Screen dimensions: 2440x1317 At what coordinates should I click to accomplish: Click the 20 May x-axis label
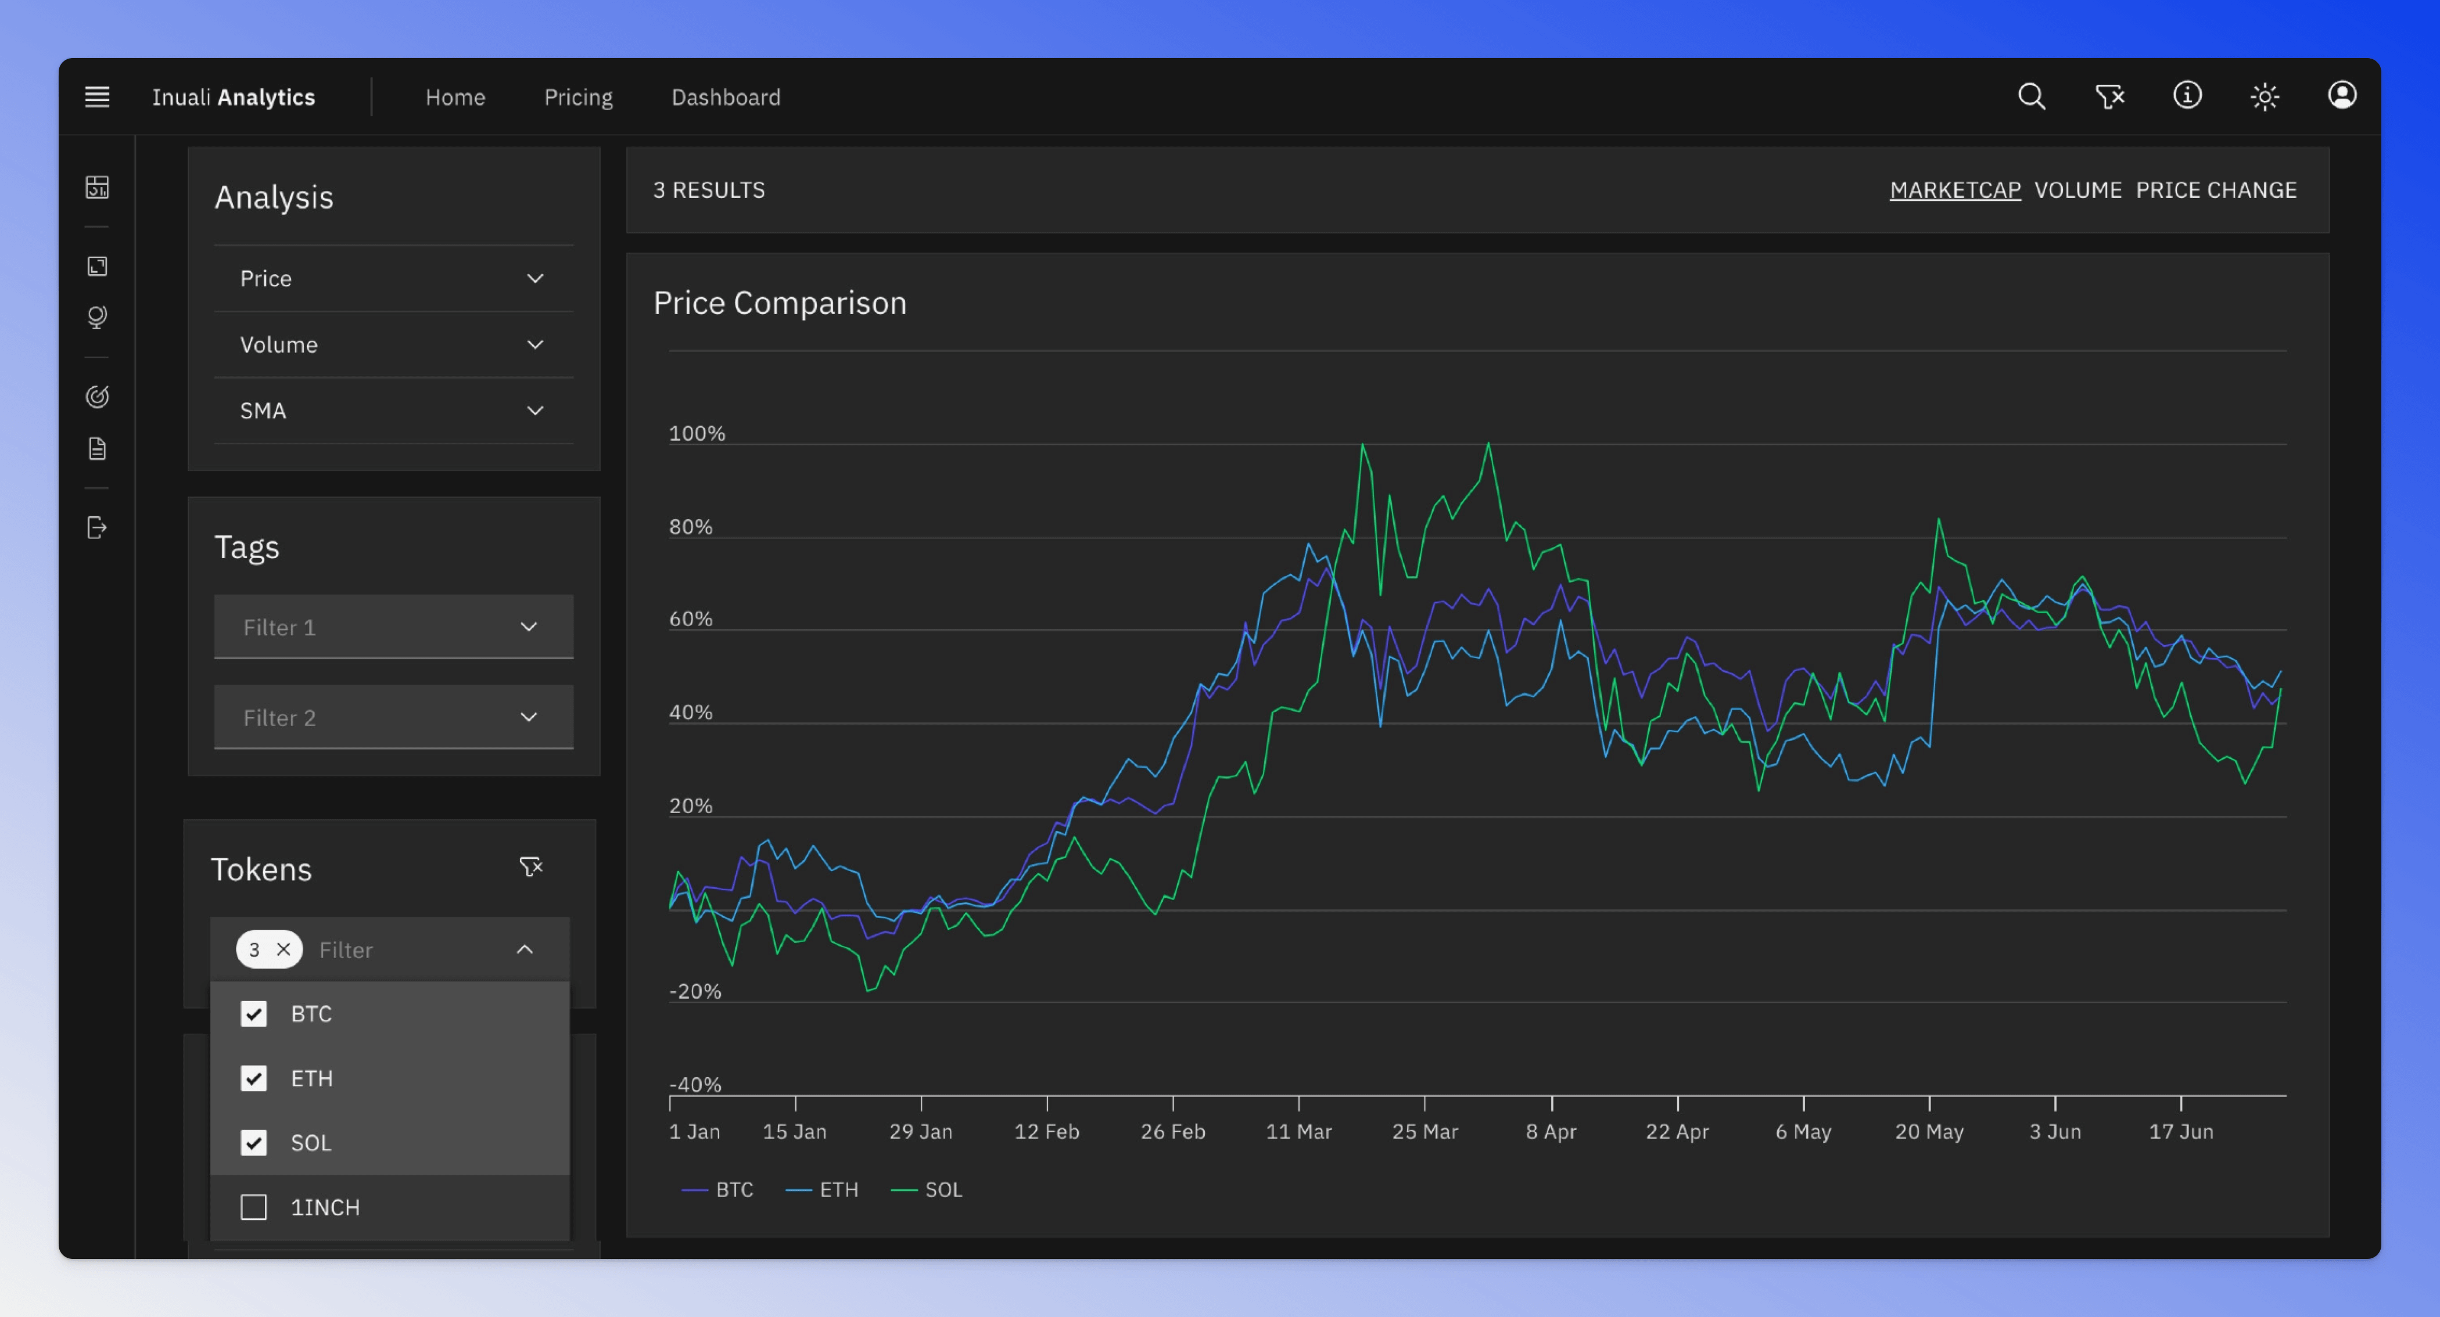click(1929, 1132)
